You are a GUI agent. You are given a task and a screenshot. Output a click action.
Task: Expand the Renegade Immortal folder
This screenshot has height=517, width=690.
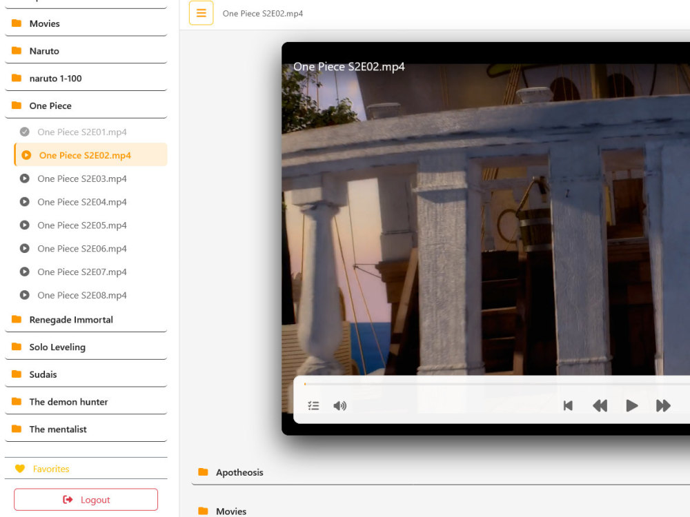[86, 320]
